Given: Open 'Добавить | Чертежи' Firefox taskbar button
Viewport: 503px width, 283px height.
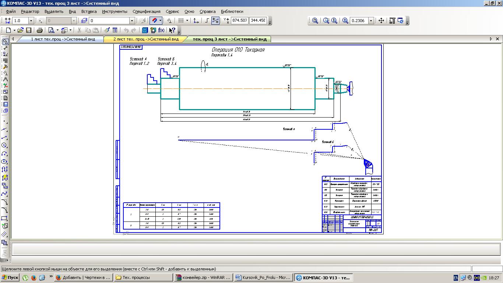Looking at the screenshot, I should (x=83, y=277).
